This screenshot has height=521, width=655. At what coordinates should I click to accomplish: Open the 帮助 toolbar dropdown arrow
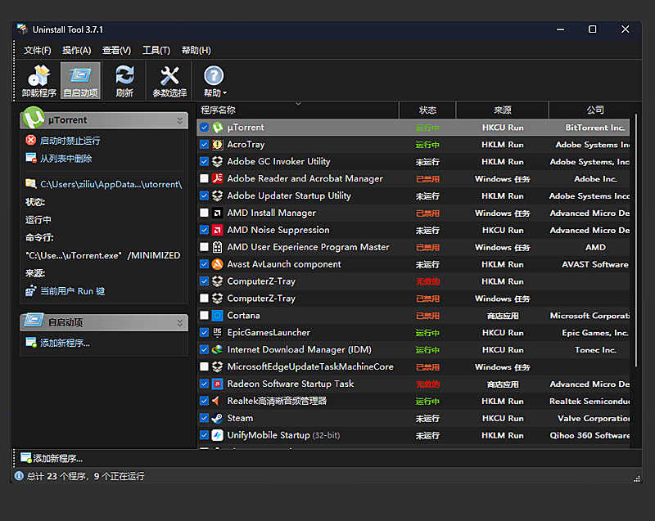(225, 94)
